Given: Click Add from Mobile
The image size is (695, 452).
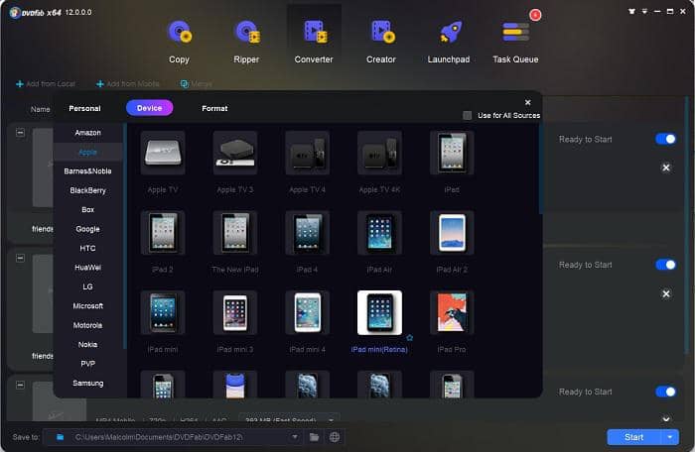Looking at the screenshot, I should click(x=128, y=83).
